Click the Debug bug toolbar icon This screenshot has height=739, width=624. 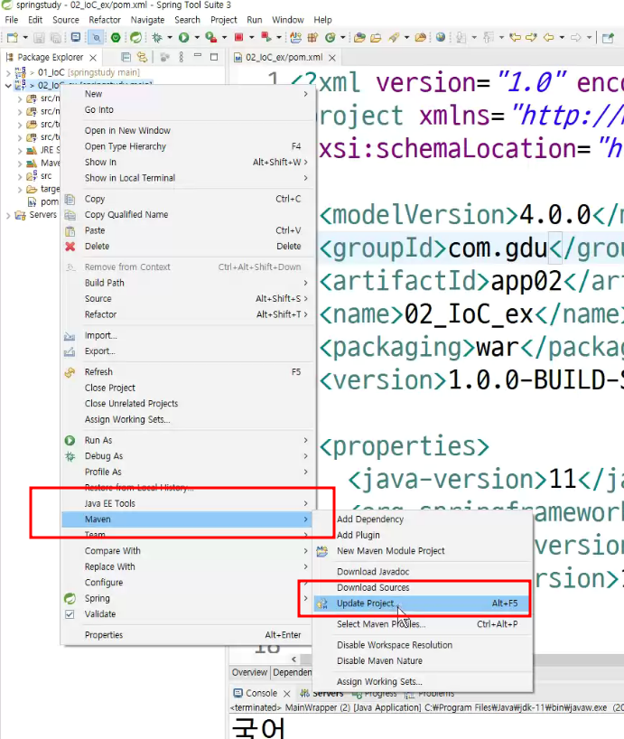(x=157, y=38)
